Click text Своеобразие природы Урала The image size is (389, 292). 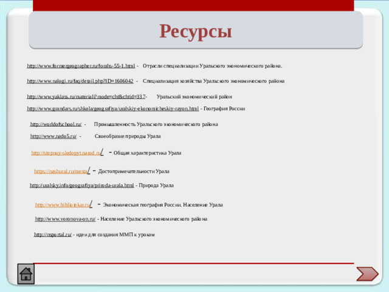coord(128,136)
